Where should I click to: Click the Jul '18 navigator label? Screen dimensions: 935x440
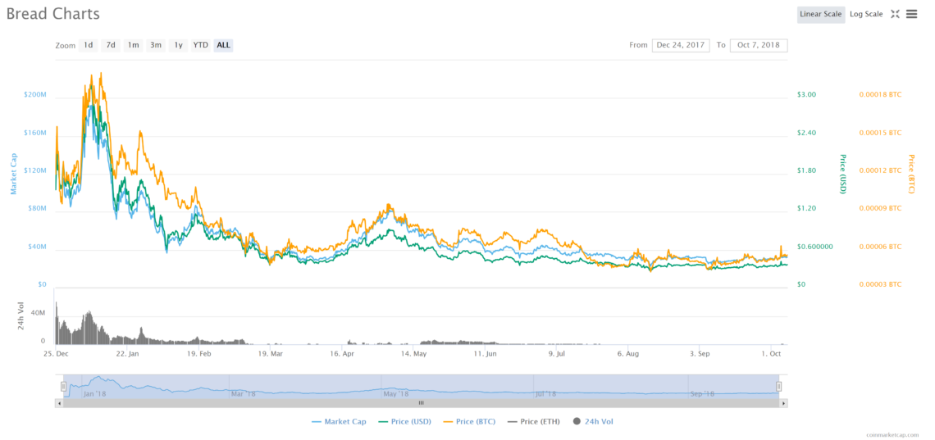(545, 393)
